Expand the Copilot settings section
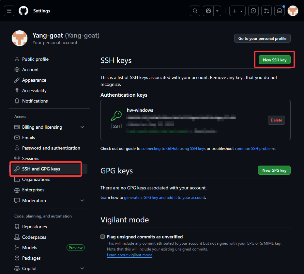Image resolution: width=304 pixels, height=274 pixels. (82, 268)
